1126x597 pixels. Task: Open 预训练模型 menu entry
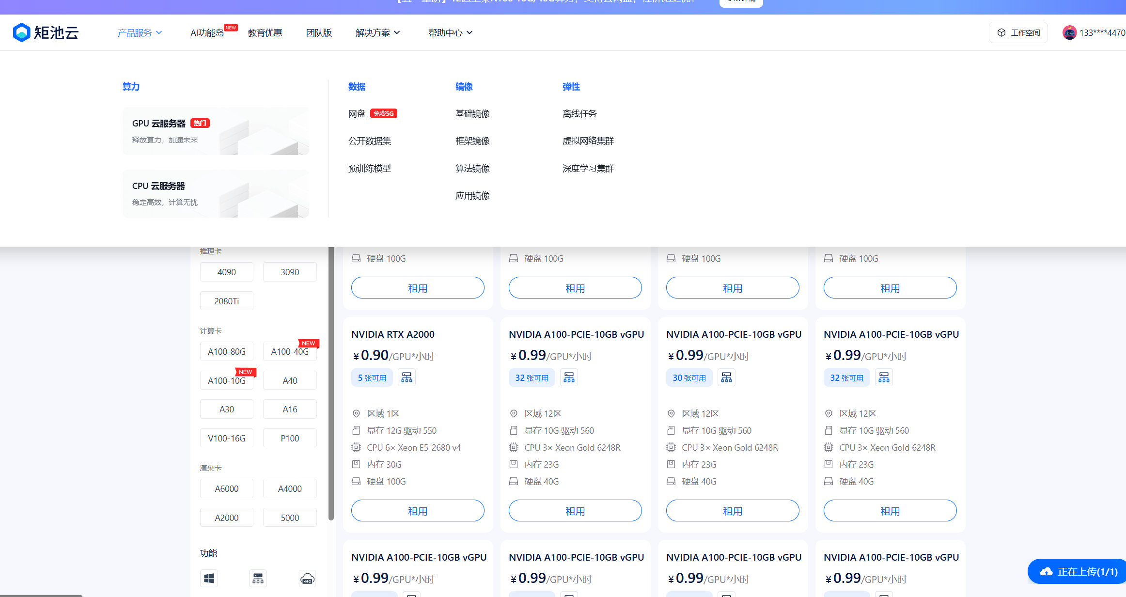pos(370,168)
